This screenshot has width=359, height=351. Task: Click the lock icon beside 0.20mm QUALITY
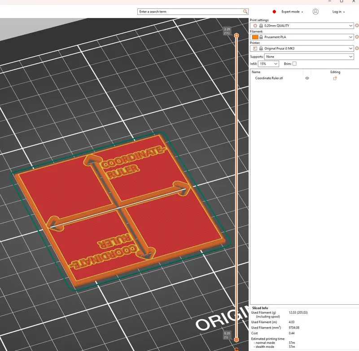click(x=261, y=26)
